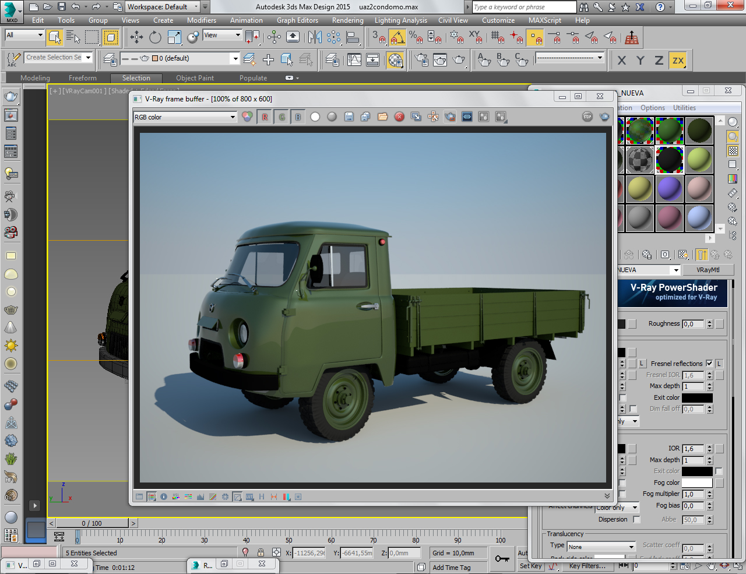Activate the Rotate tool

pyautogui.click(x=155, y=38)
